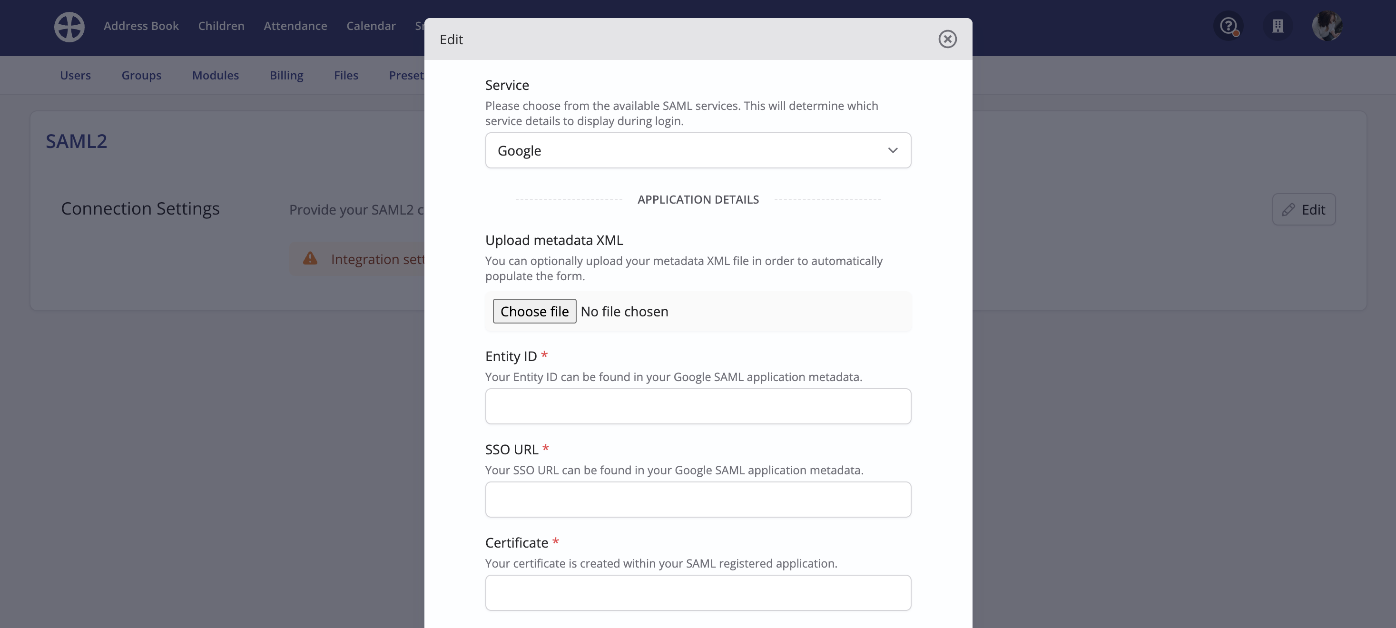Click the APPLICATION DETAILS section heading
Image resolution: width=1396 pixels, height=628 pixels.
698,199
